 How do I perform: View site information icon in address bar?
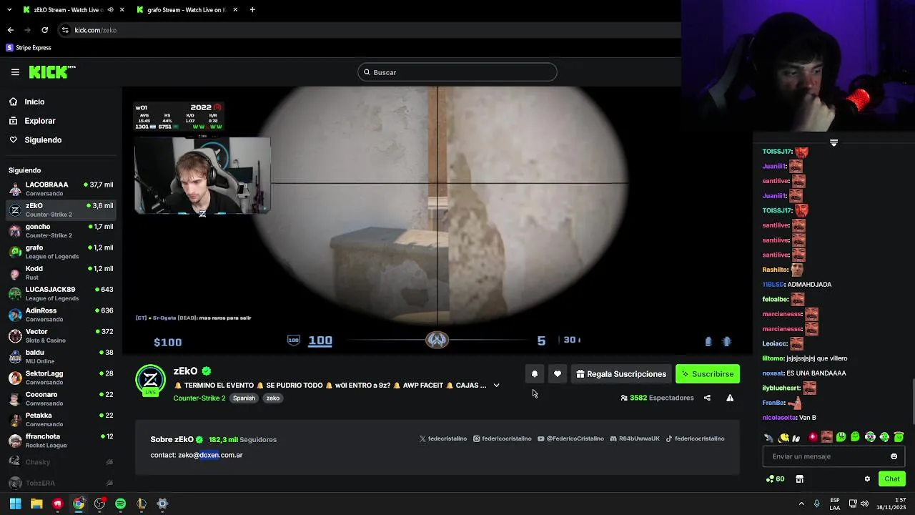(65, 30)
